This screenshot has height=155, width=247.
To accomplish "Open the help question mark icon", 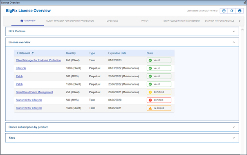I will [224, 11].
